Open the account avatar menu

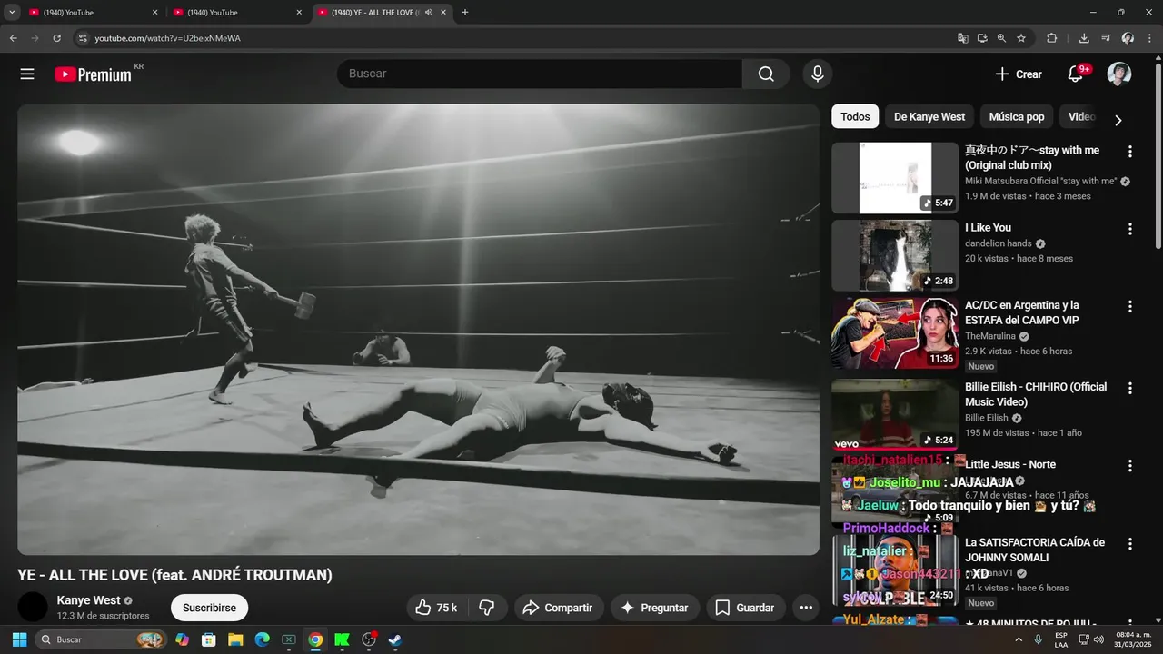click(1119, 74)
